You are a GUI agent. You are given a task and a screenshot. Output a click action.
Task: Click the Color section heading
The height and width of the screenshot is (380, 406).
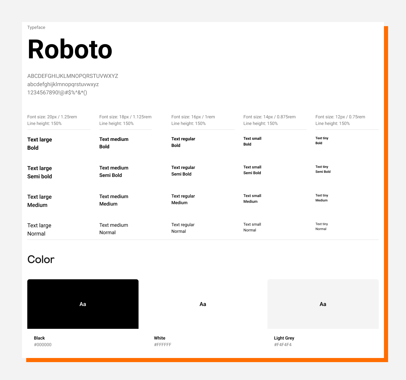click(x=41, y=259)
